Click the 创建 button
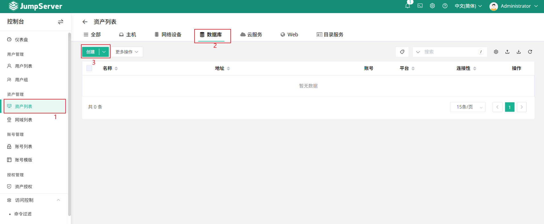This screenshot has width=544, height=224. pos(91,52)
